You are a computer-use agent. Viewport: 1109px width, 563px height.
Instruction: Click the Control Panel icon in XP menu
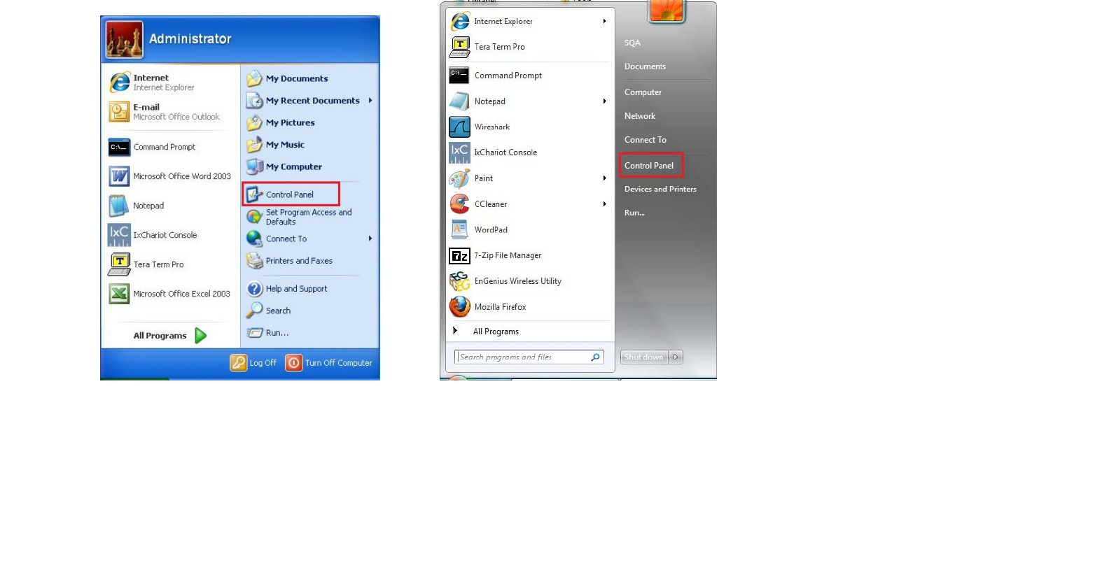254,194
